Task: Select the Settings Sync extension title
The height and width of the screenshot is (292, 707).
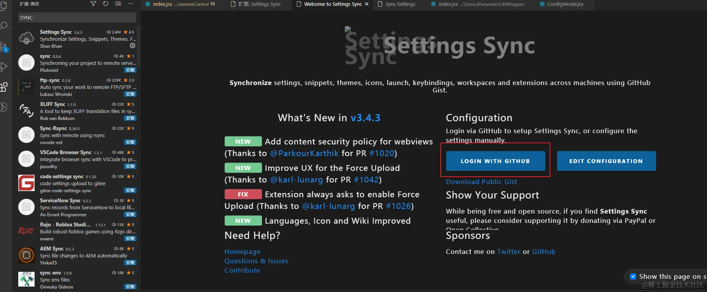Action: click(x=56, y=32)
